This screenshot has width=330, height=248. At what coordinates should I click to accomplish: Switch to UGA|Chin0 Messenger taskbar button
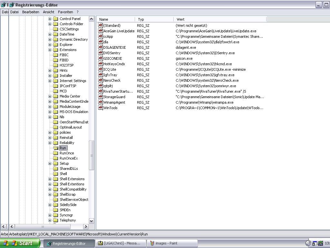(121, 243)
